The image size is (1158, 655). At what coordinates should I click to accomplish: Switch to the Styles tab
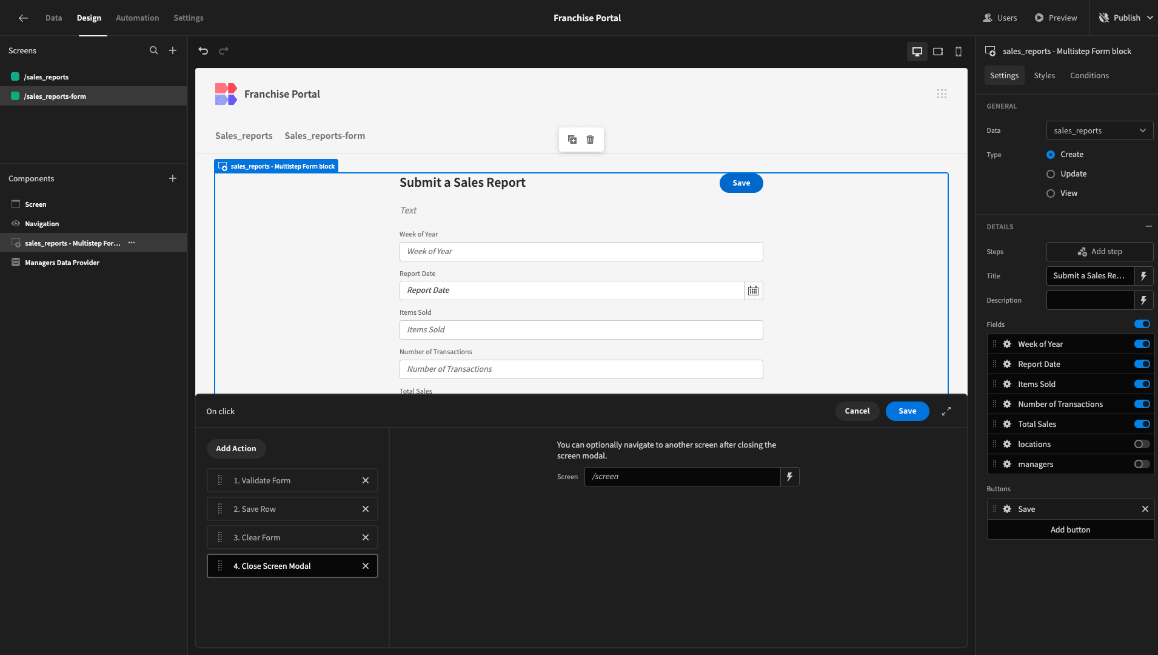1045,76
